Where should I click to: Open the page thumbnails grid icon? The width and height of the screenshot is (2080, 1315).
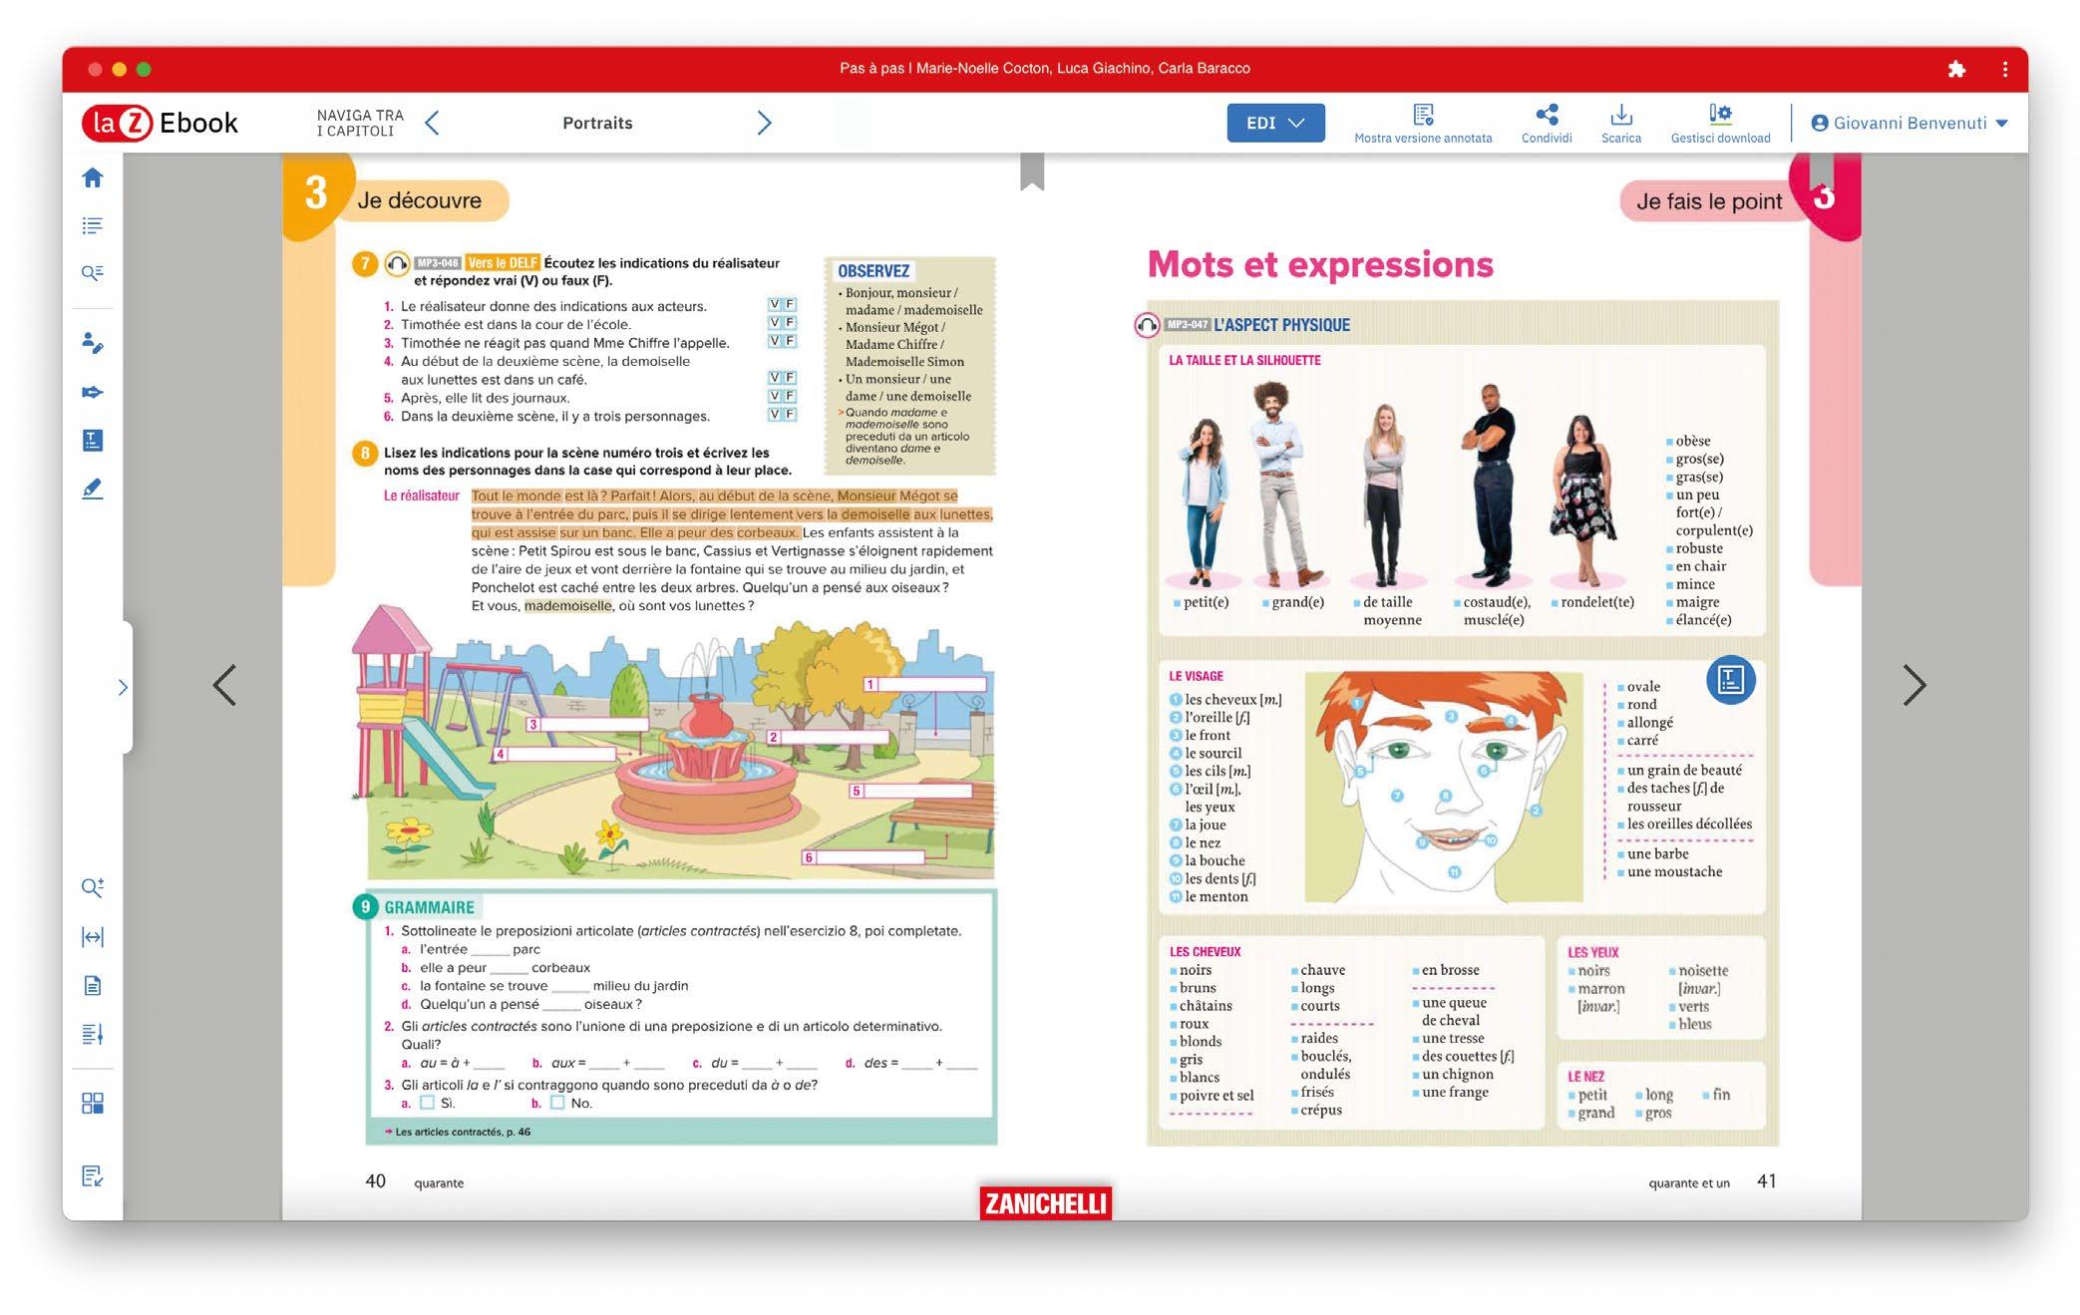pyautogui.click(x=93, y=1103)
